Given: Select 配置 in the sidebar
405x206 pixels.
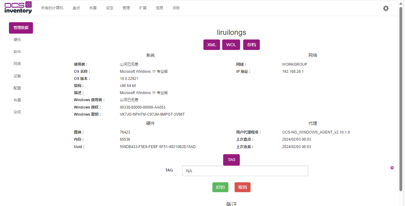Looking at the screenshot, I should click(17, 88).
